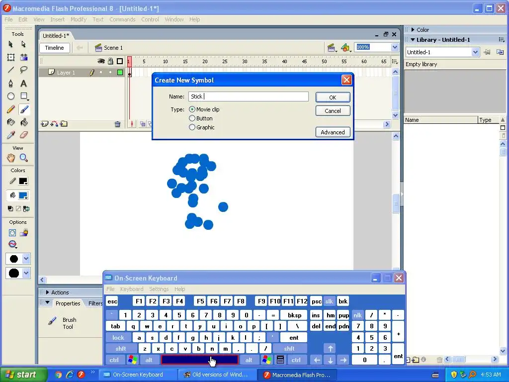
Task: Click the Windows start button
Action: coord(23,375)
